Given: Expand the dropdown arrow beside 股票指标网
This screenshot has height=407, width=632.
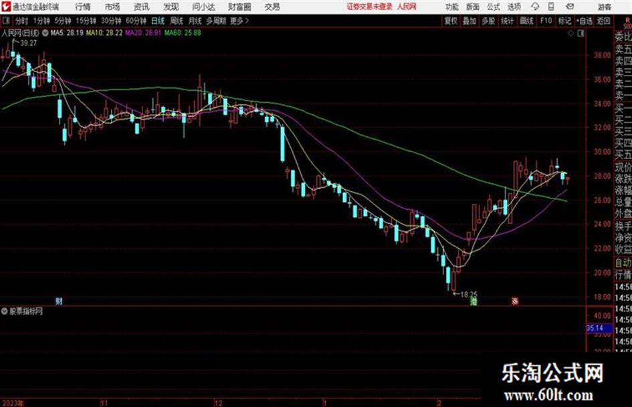Looking at the screenshot, I should (5, 311).
